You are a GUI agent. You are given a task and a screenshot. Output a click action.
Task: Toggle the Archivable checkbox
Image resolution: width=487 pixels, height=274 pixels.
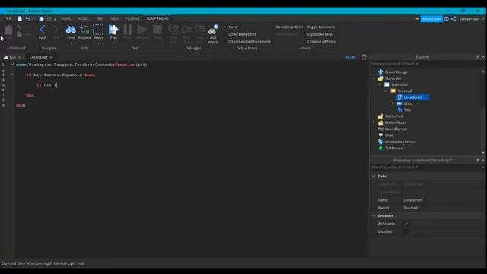coord(406,224)
